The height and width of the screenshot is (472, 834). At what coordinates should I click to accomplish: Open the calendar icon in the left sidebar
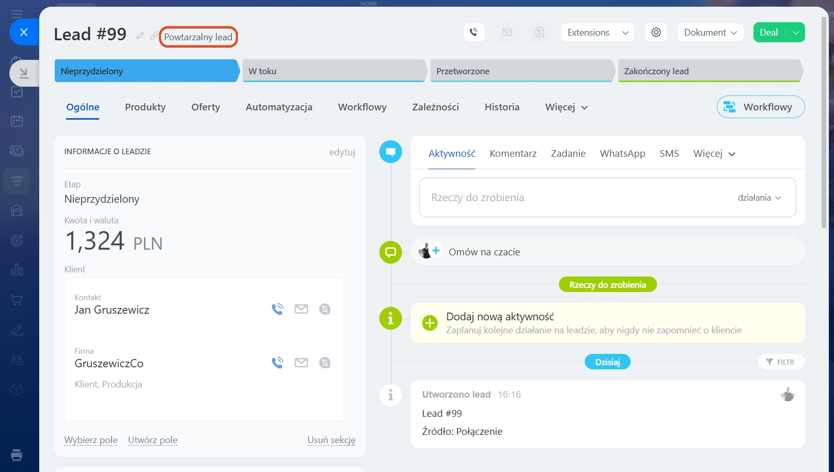pos(17,121)
